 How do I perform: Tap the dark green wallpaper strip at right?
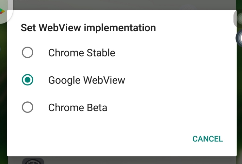pos(239,100)
